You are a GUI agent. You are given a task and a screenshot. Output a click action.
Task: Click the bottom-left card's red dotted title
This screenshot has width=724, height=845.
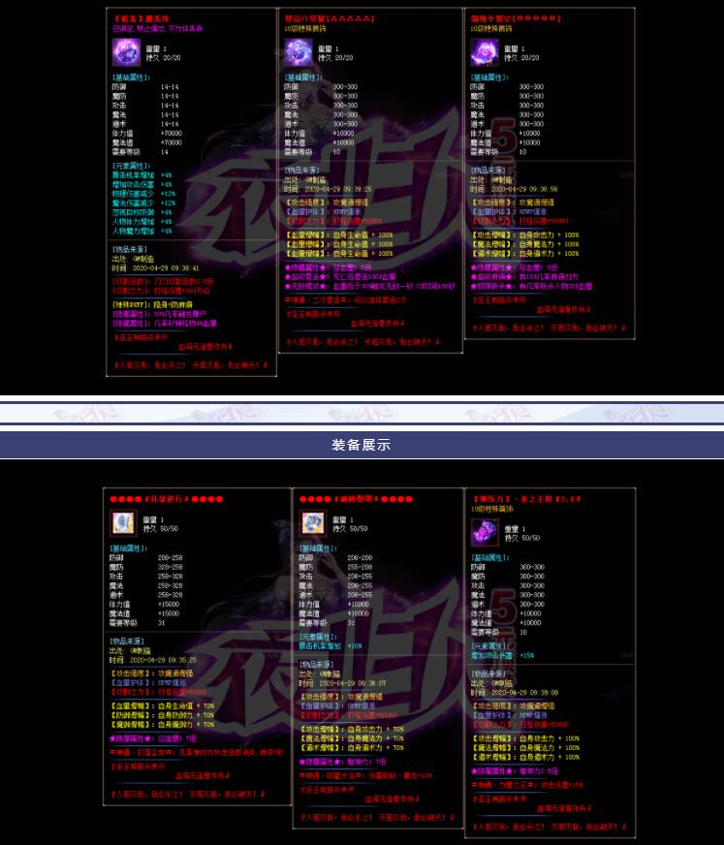168,499
